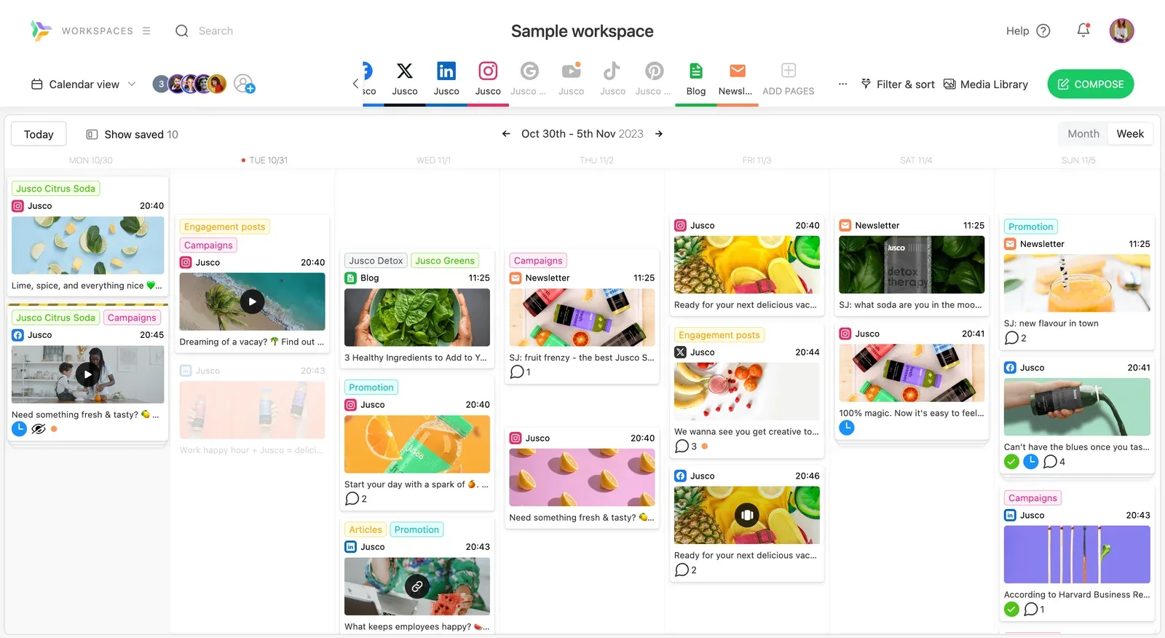Select the Pinterest Jusco page

click(x=654, y=79)
